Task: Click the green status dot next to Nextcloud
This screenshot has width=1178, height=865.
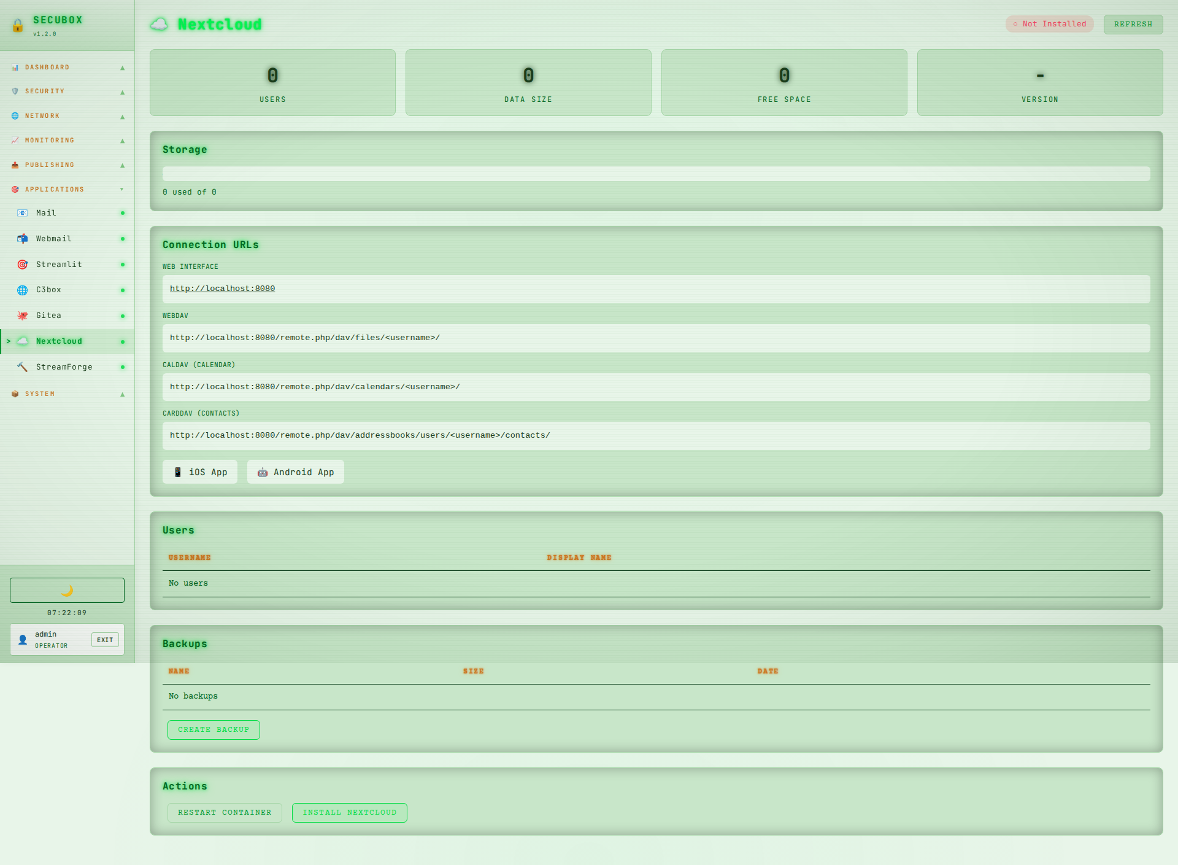Action: click(123, 341)
